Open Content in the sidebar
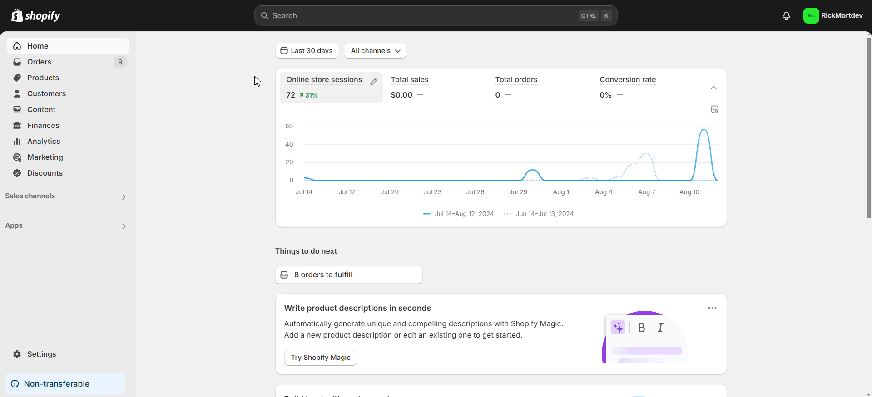Screen dimensions: 872x397 coord(68,109)
